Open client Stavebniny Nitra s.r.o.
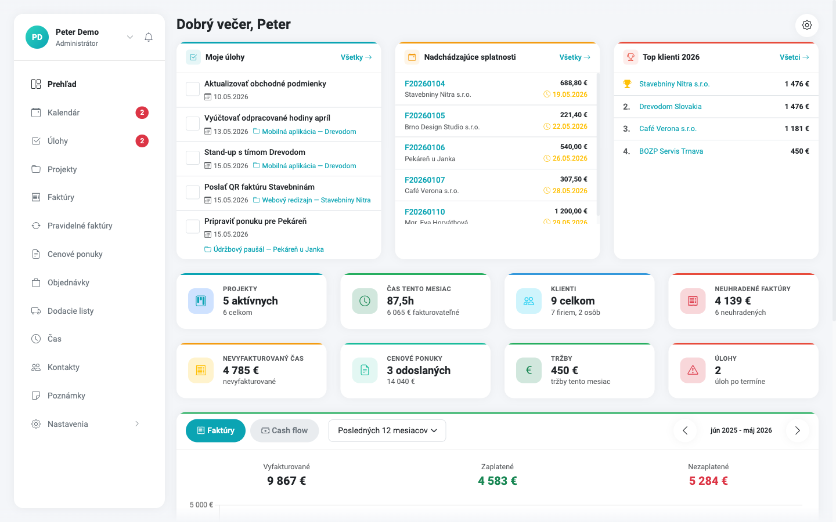Image resolution: width=836 pixels, height=522 pixels. pos(674,84)
